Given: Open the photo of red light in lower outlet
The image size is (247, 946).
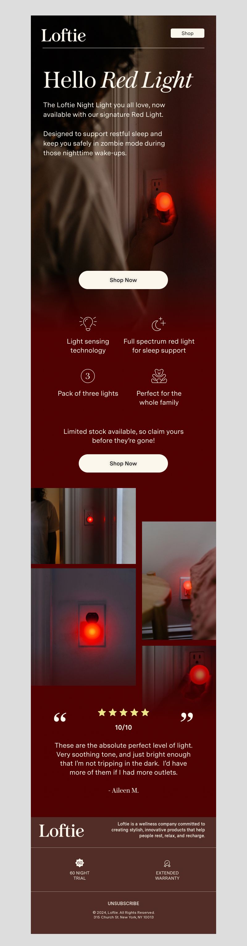Looking at the screenshot, I should pyautogui.click(x=179, y=676).
